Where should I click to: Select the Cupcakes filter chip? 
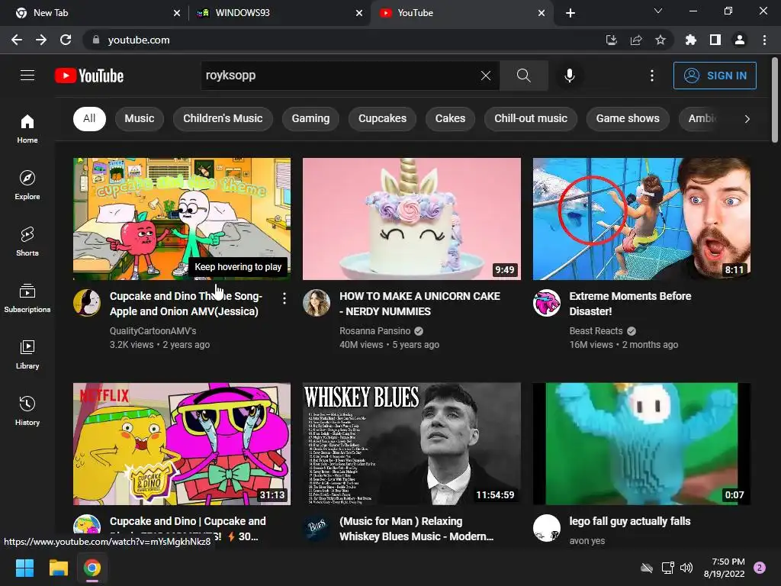click(x=383, y=118)
